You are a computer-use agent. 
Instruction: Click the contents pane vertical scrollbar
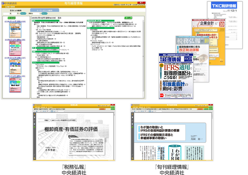tap(143, 58)
